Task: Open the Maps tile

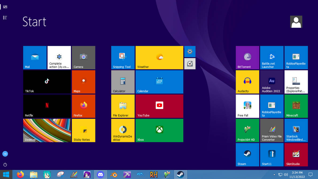Action: 84,82
